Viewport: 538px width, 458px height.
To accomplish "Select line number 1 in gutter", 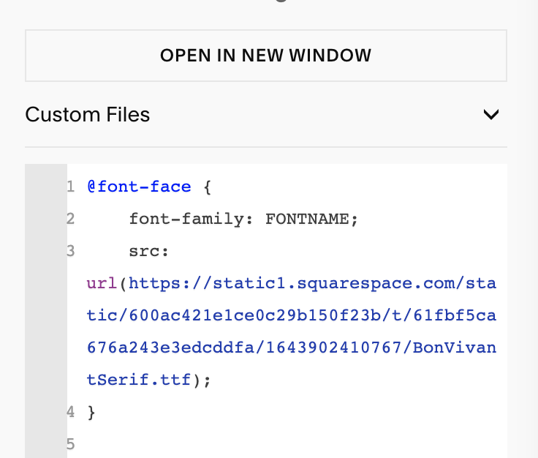I will click(x=71, y=187).
